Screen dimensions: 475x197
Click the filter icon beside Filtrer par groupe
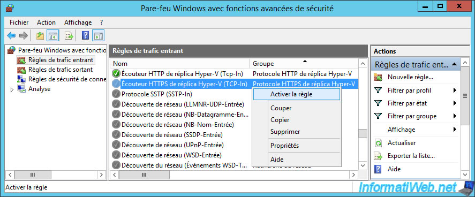click(378, 116)
